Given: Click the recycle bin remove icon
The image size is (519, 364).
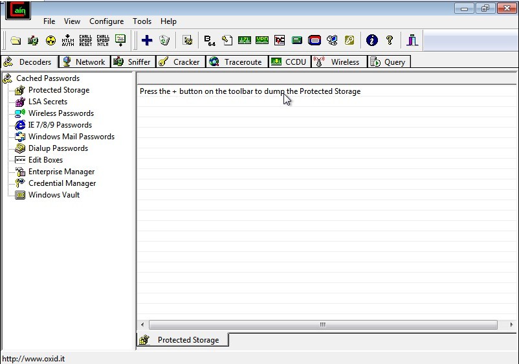Looking at the screenshot, I should pyautogui.click(x=164, y=40).
